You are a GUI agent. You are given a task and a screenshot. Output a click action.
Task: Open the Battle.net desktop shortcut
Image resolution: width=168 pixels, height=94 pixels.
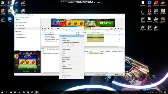click(3, 19)
